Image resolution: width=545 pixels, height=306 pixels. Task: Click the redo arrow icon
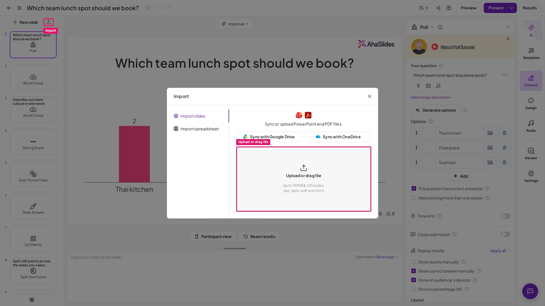(169, 8)
